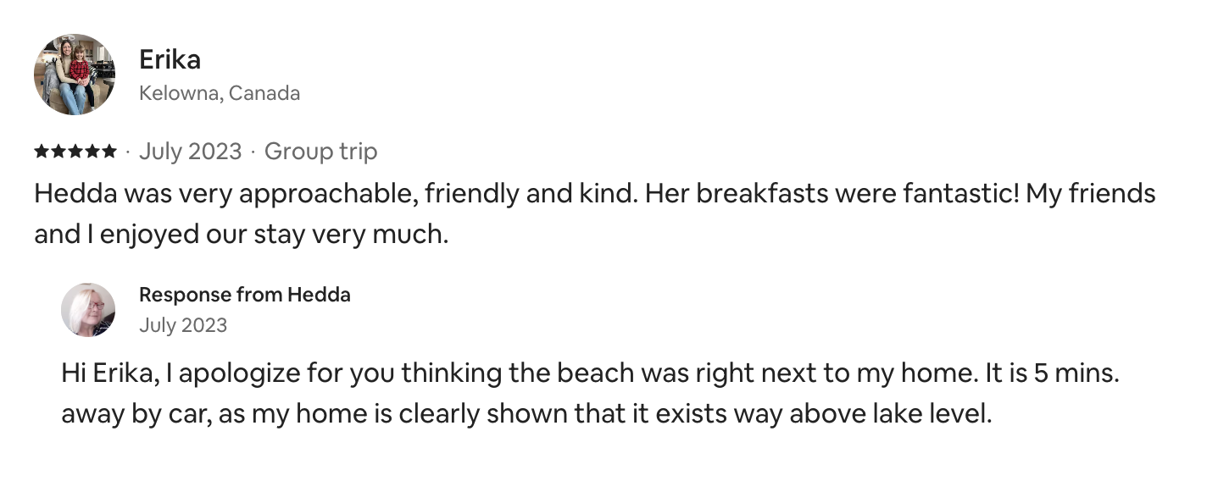Viewport: 1207px width, 481px height.
Task: Click the fourth star in the rating
Action: (92, 152)
